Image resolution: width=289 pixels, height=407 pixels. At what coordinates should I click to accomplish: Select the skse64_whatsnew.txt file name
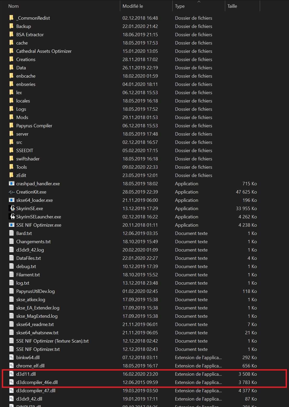point(37,332)
